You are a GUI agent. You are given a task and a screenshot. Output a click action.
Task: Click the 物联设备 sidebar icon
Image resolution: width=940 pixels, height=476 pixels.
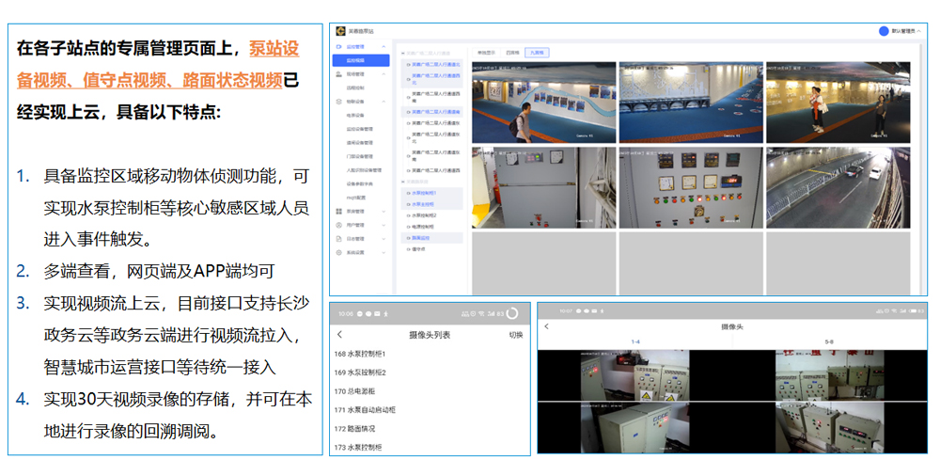point(338,101)
